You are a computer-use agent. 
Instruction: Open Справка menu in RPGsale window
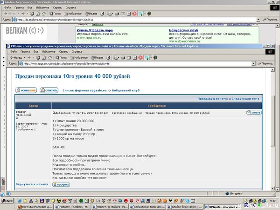pyautogui.click(x=77, y=51)
